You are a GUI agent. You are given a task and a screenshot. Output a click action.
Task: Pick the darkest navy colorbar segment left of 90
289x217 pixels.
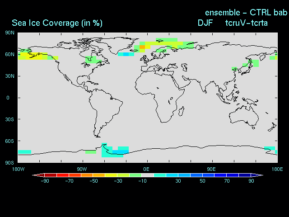click(x=245, y=175)
